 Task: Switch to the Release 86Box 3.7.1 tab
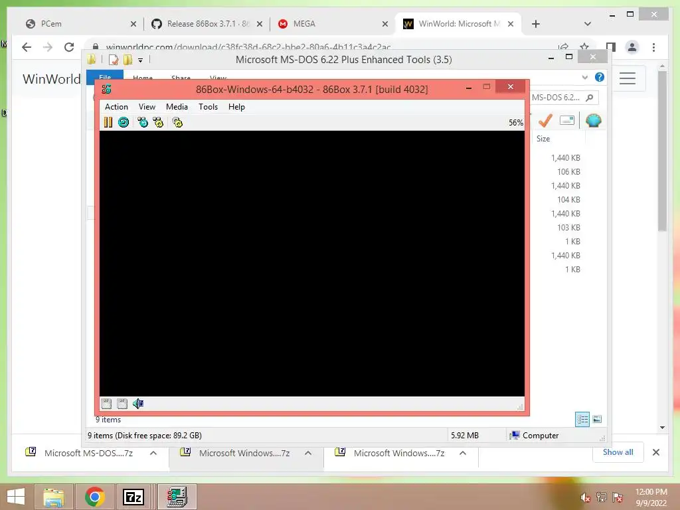click(x=208, y=24)
